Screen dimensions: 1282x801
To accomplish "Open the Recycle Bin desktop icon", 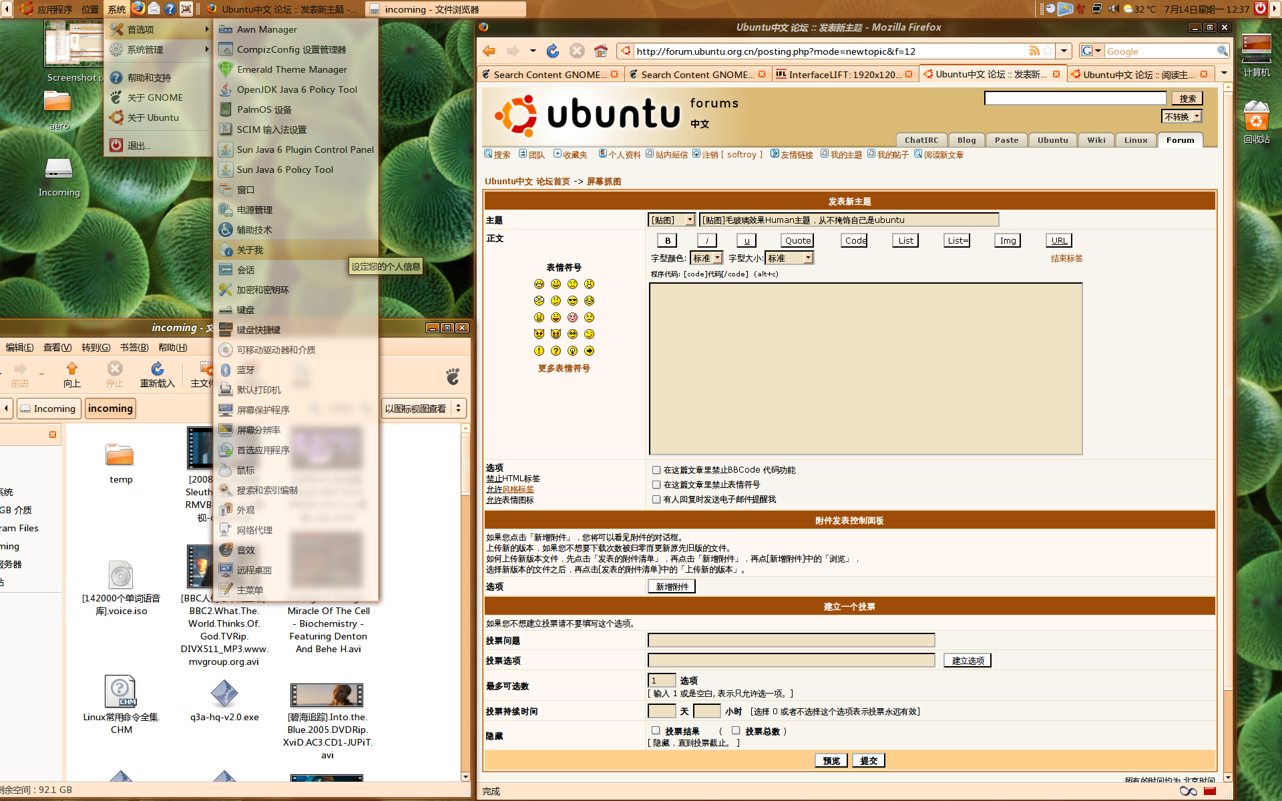I will pos(1257,121).
